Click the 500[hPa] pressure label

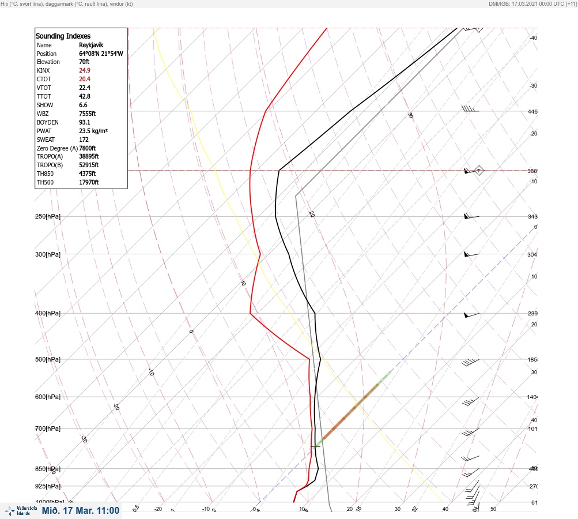click(48, 359)
